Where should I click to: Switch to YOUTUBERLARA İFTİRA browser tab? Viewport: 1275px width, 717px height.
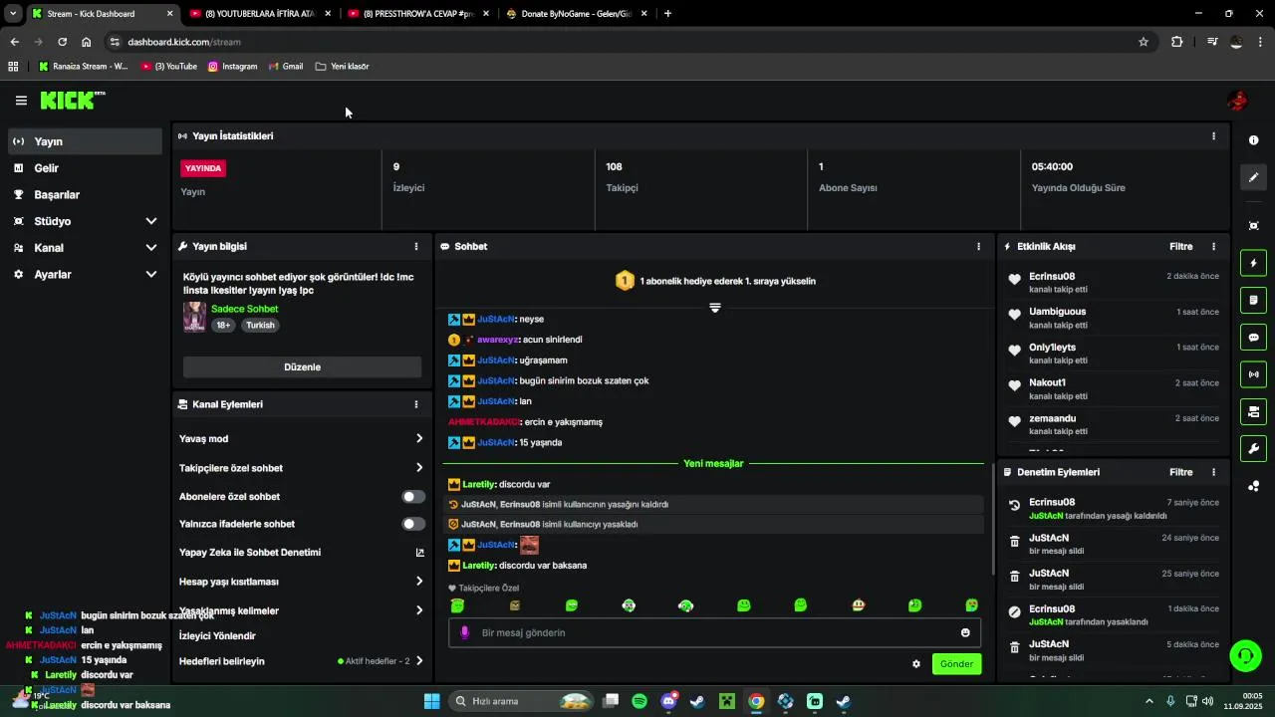click(259, 14)
